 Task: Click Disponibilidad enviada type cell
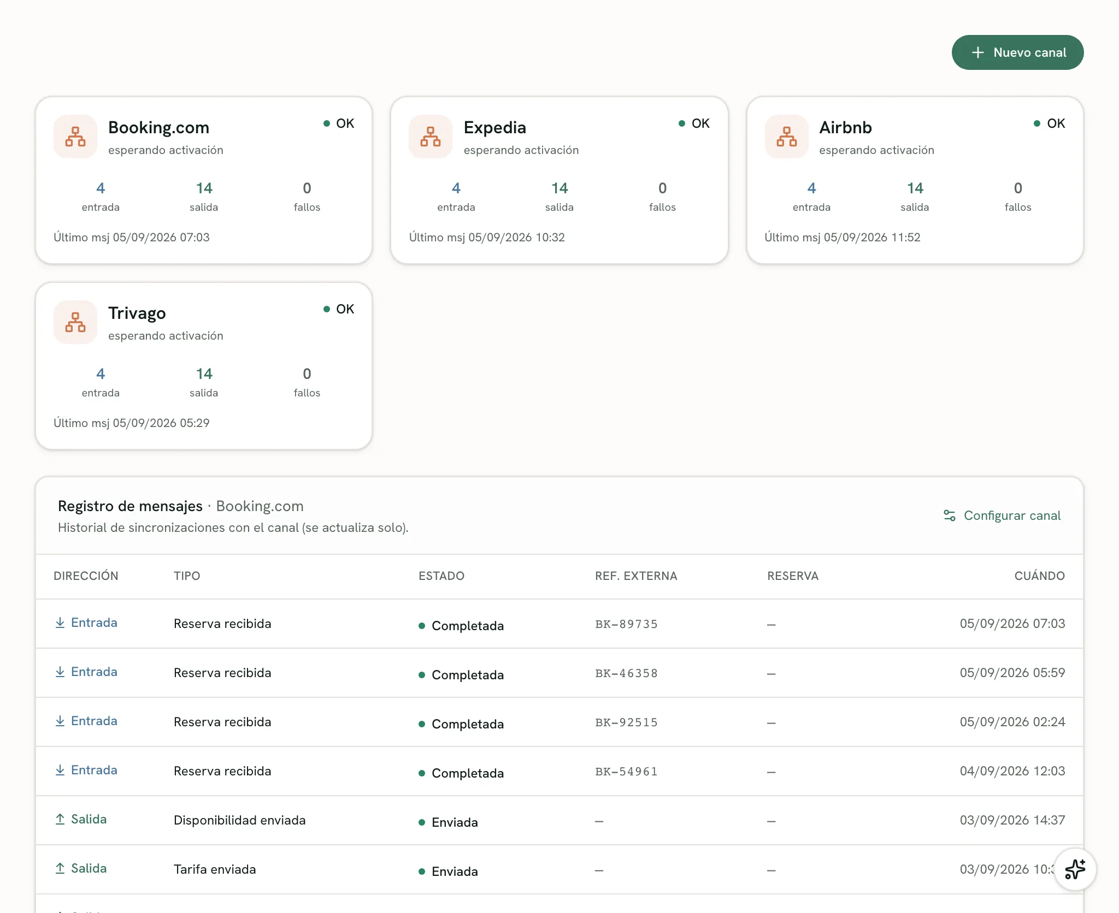click(x=239, y=820)
